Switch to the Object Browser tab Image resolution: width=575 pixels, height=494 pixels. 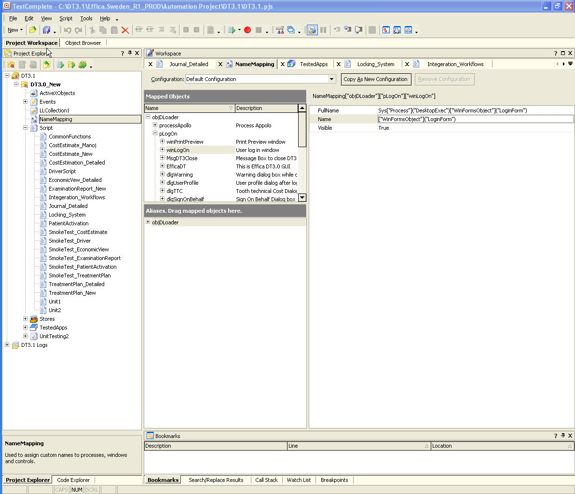click(x=83, y=43)
